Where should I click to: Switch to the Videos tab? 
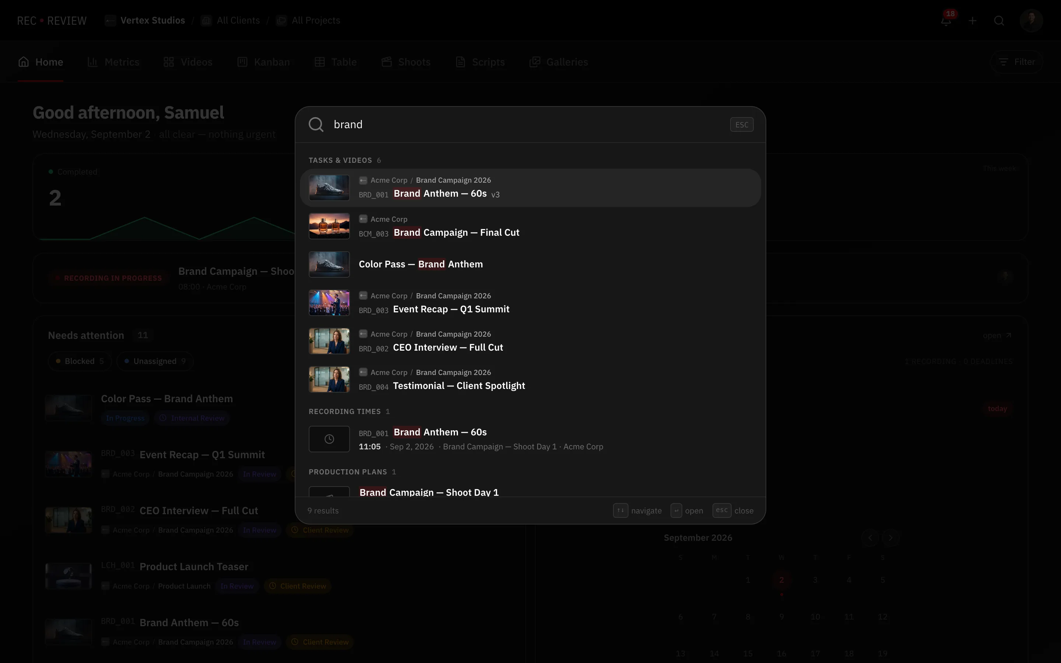188,62
